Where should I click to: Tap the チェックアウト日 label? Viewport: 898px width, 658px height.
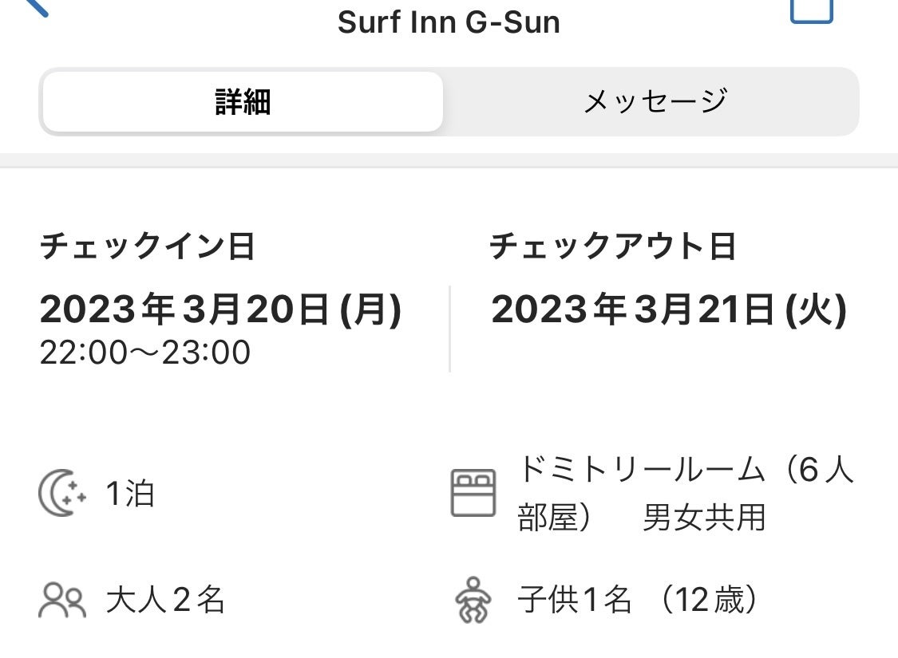(612, 246)
